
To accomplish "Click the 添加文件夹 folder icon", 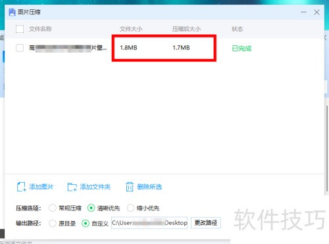I will coord(72,187).
